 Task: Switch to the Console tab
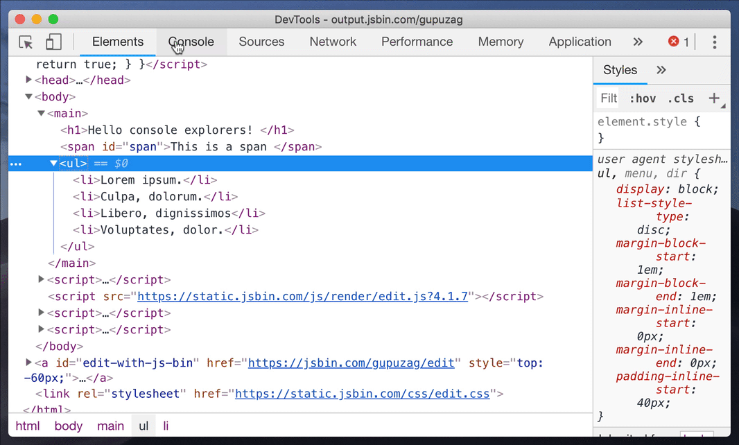pos(191,42)
